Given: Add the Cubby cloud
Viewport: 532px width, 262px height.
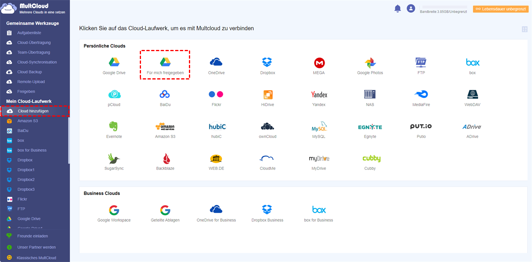Looking at the screenshot, I should [x=371, y=162].
